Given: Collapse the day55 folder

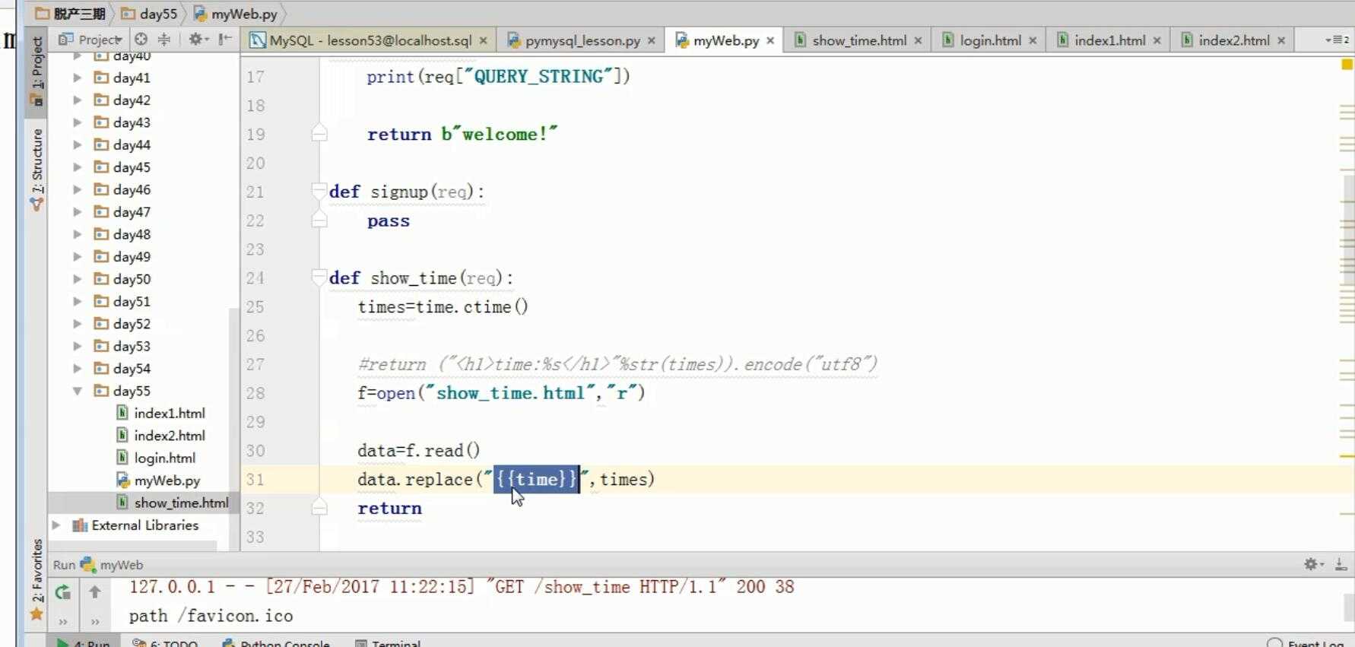Looking at the screenshot, I should pyautogui.click(x=77, y=391).
